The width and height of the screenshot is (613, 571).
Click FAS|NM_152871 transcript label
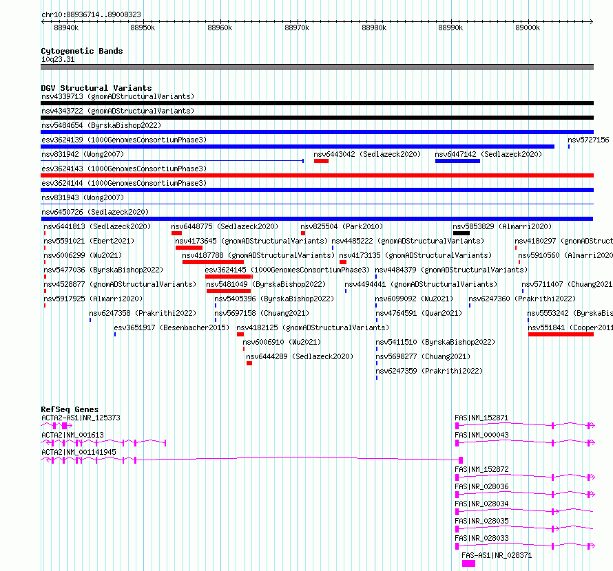(481, 418)
